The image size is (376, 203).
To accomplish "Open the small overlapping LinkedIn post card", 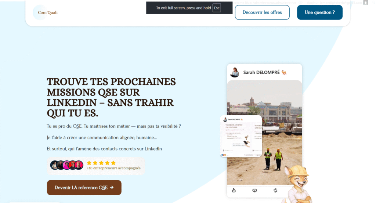I will pos(241,136).
